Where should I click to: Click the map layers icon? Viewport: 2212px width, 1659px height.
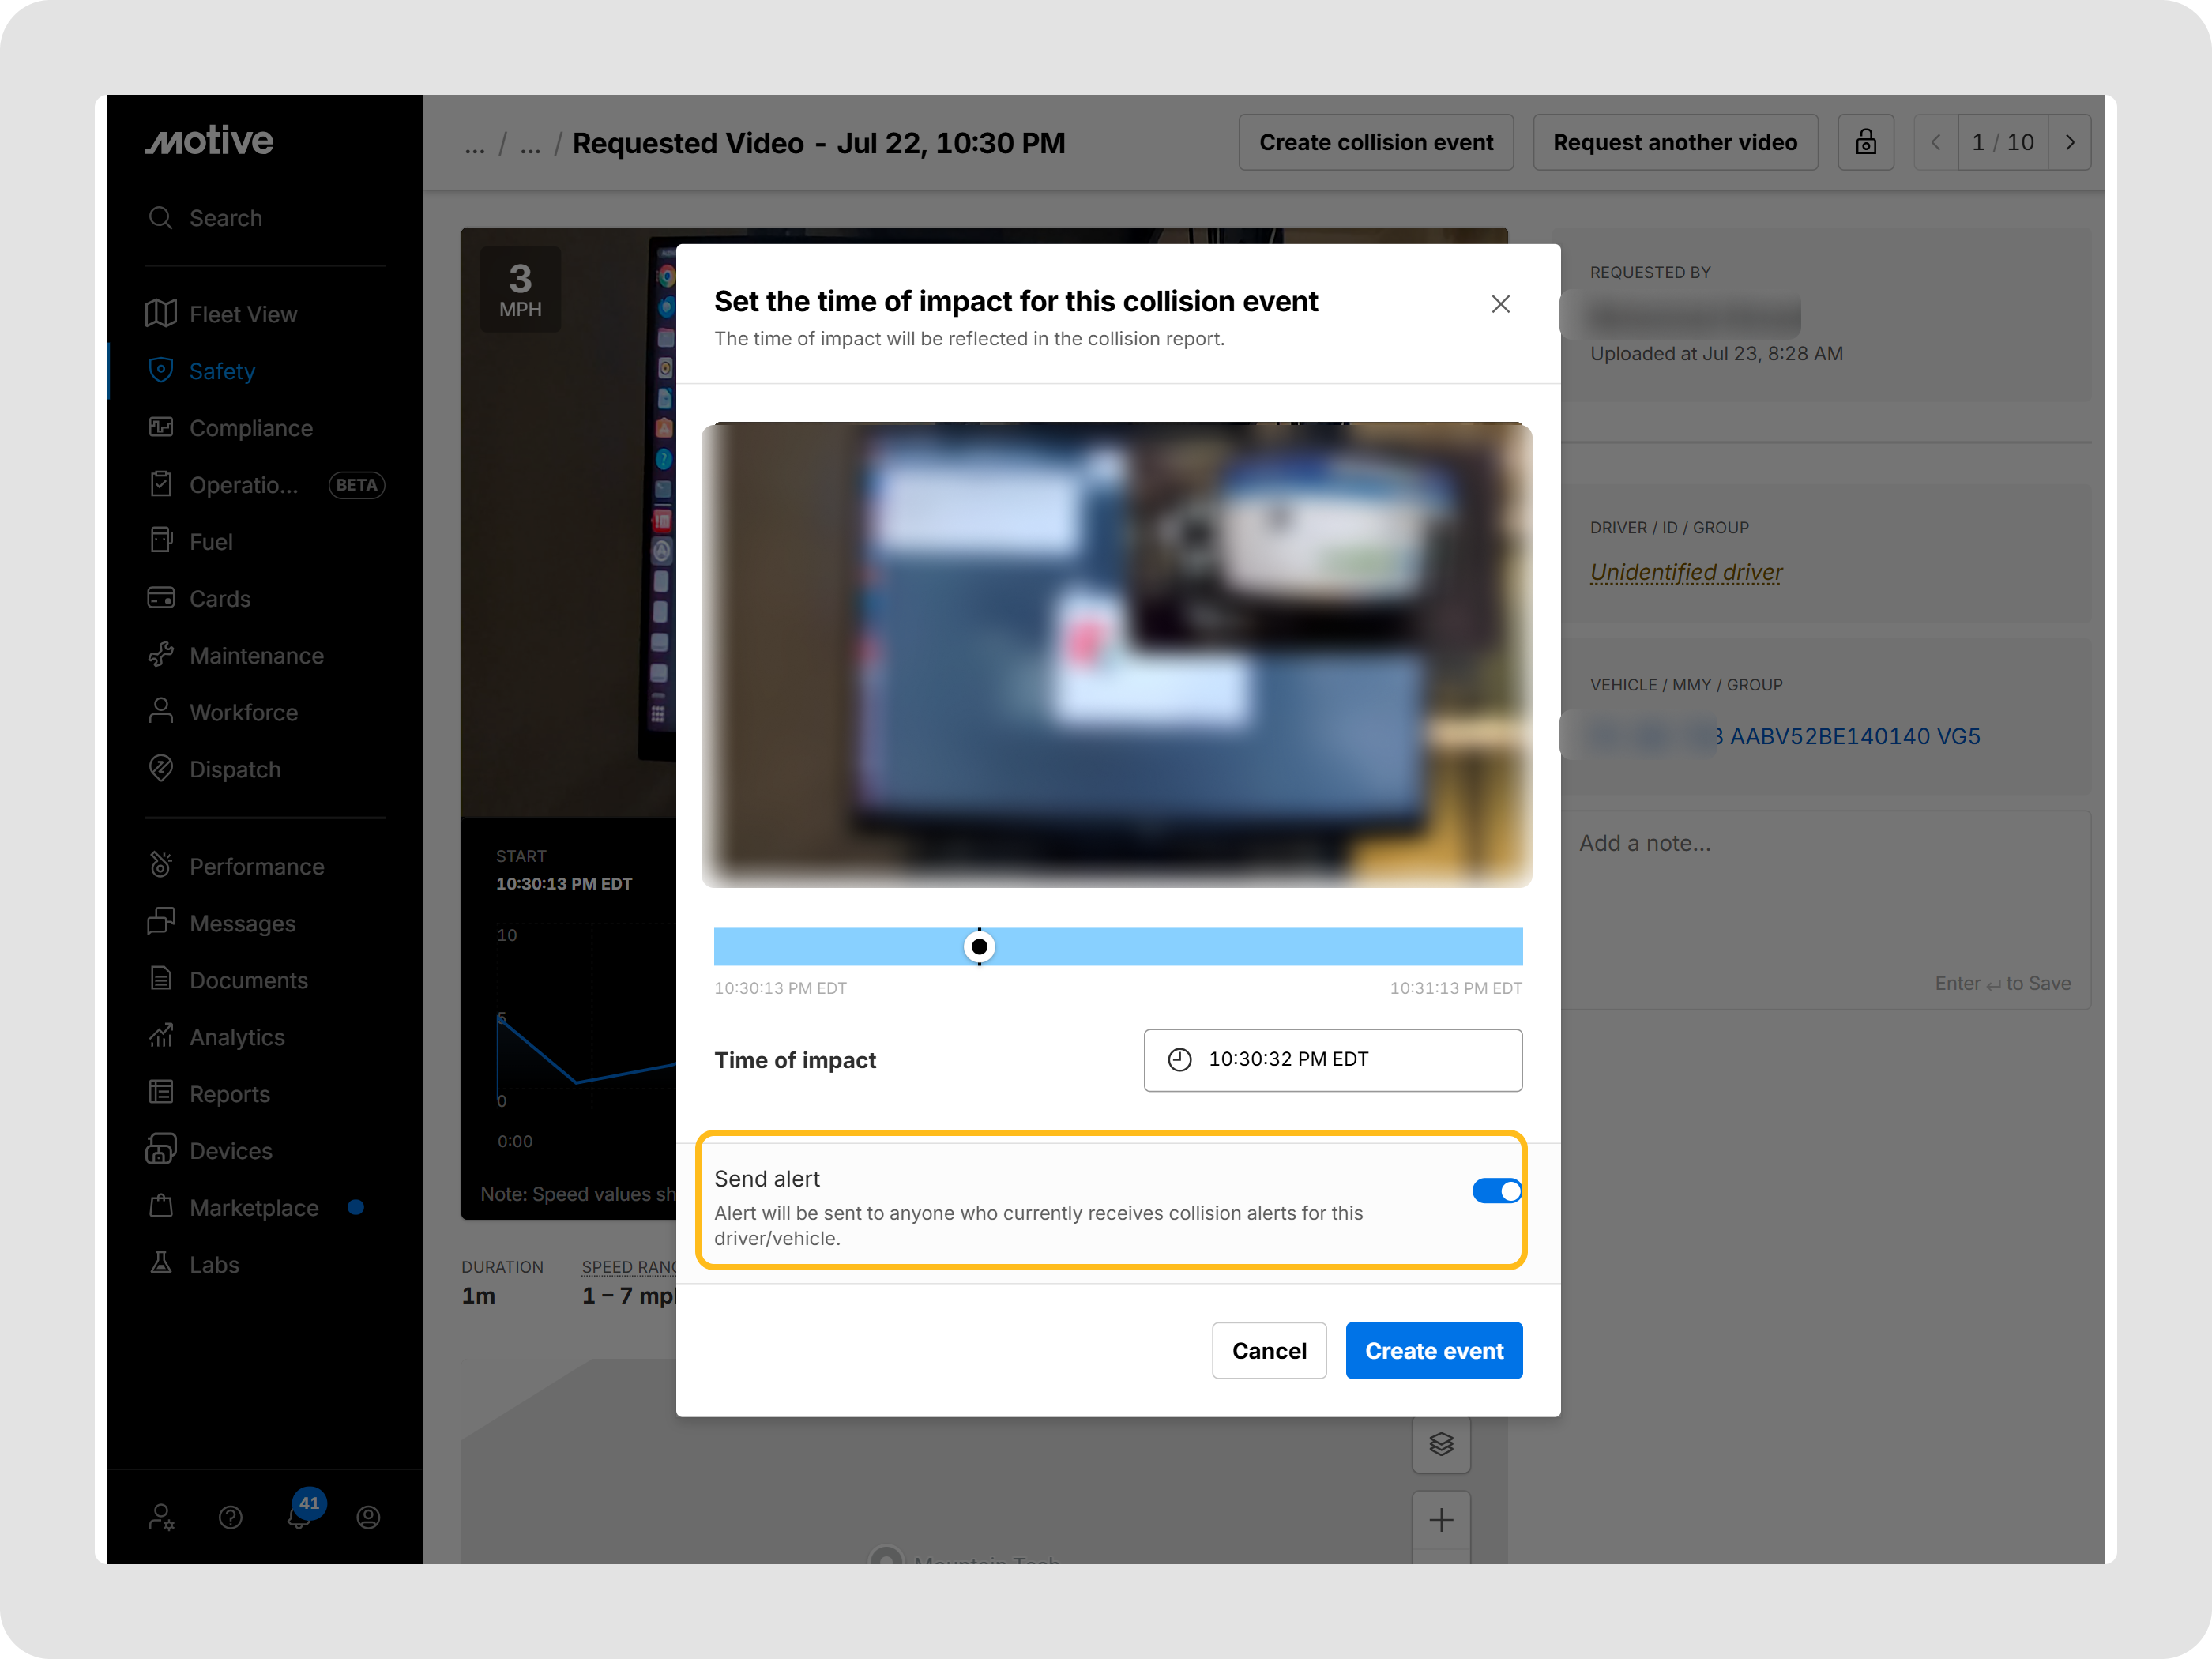pos(1441,1444)
